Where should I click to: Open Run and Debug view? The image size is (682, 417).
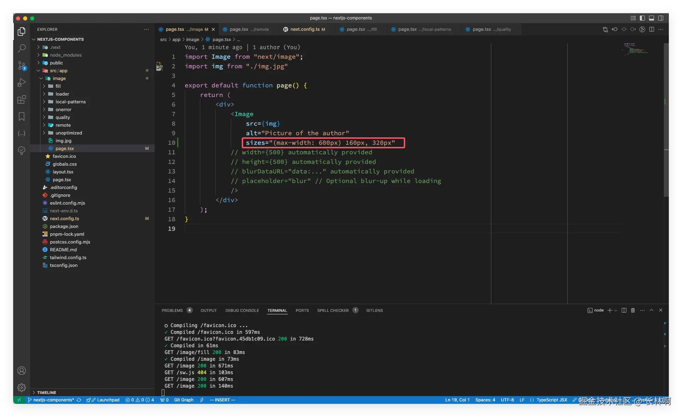click(x=22, y=82)
